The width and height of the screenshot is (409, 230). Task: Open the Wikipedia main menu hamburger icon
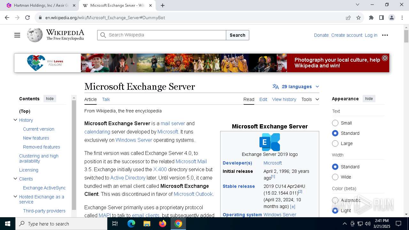coord(17,35)
